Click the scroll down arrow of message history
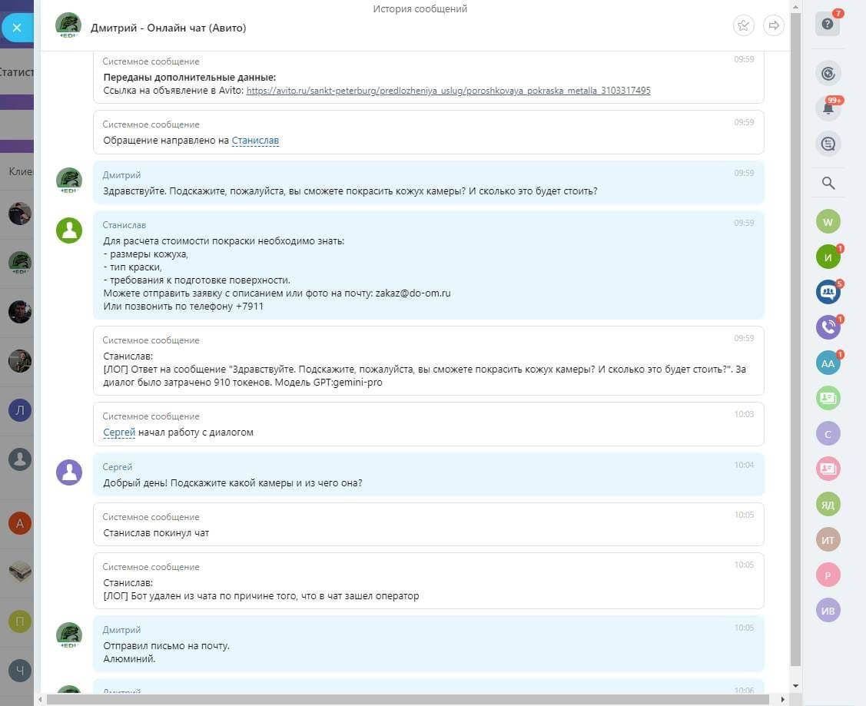 [795, 685]
